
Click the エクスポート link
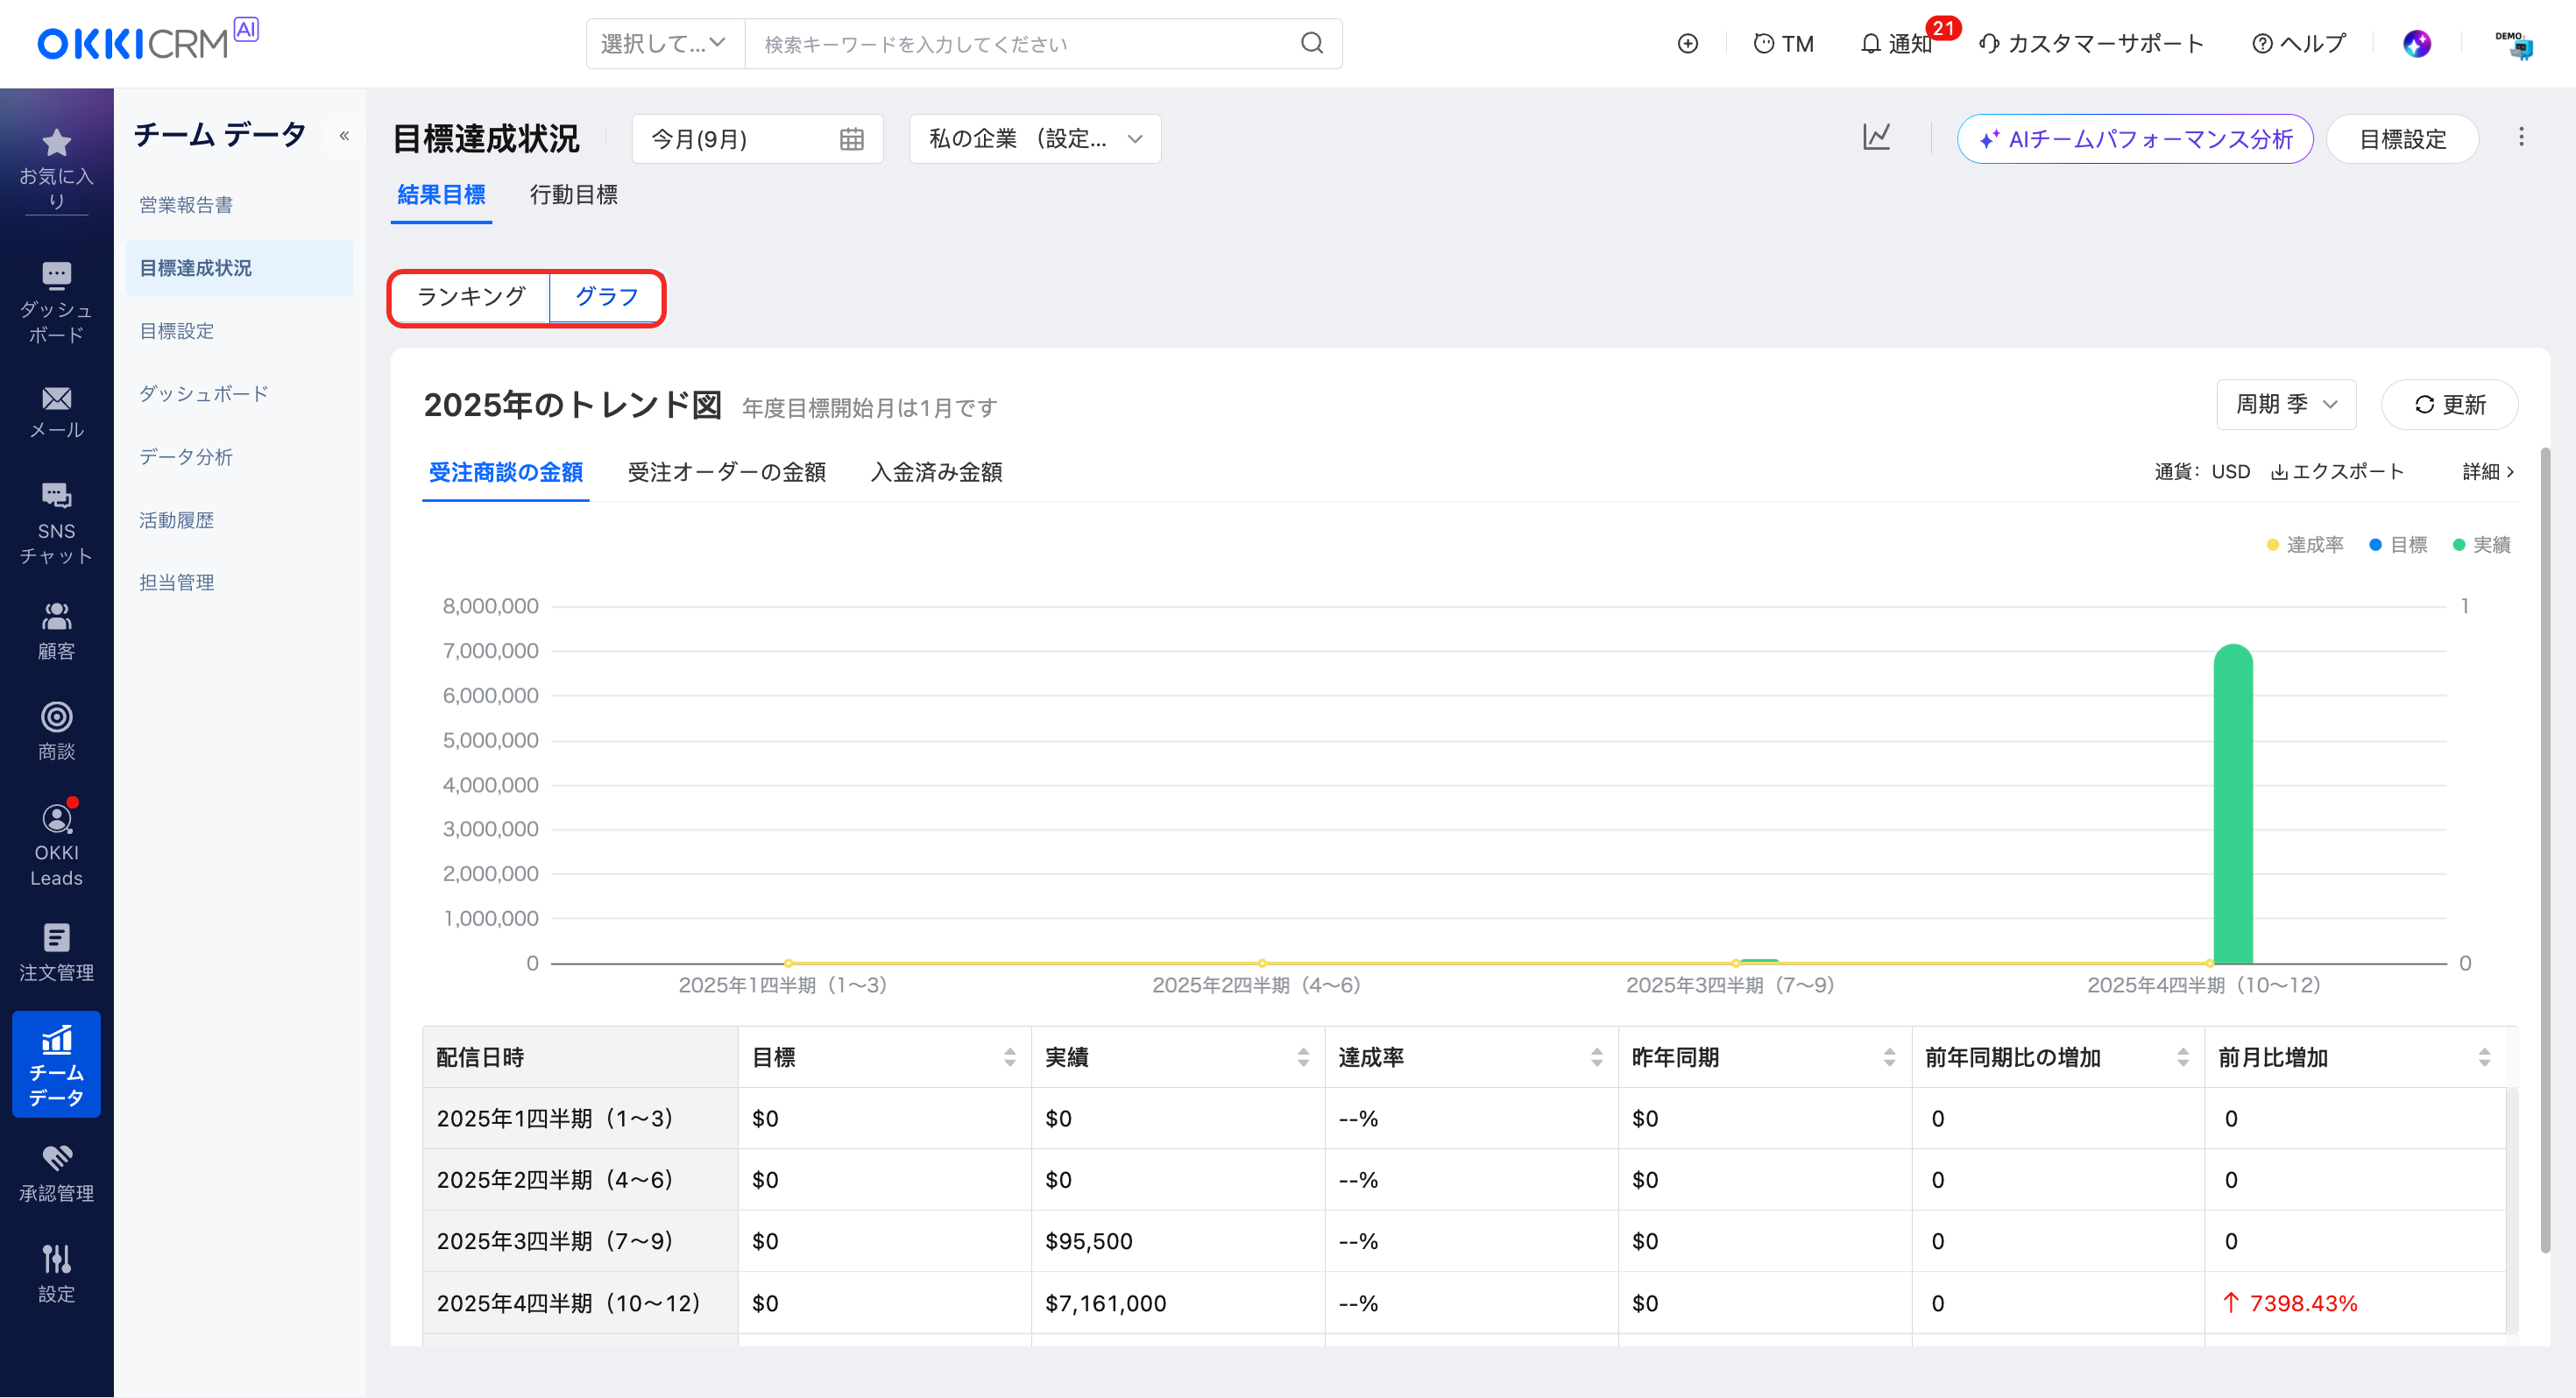coord(2337,472)
